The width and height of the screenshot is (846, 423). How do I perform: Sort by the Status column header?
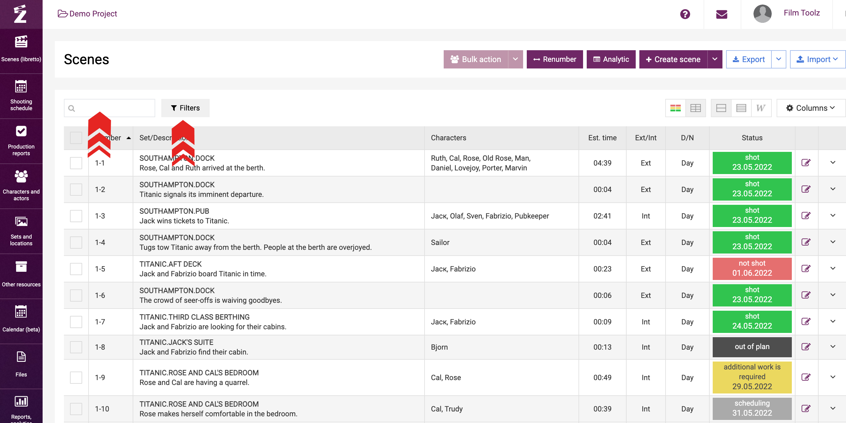pyautogui.click(x=752, y=138)
